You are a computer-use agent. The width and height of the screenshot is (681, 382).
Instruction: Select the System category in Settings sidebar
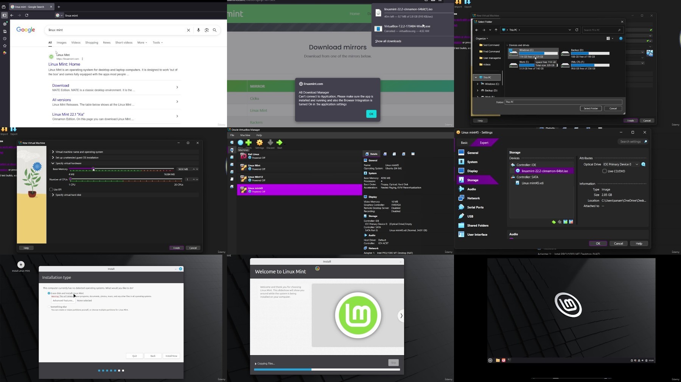tap(472, 162)
